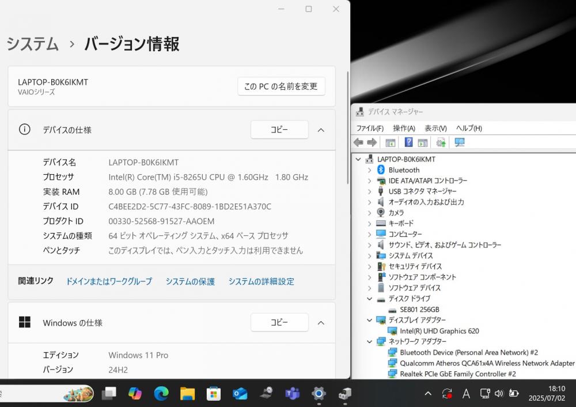The image size is (576, 407).
Task: Open Copilot from the taskbar
Action: pyautogui.click(x=135, y=393)
